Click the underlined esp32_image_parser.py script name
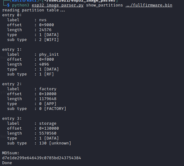The image size is (184, 166). [x=58, y=5]
